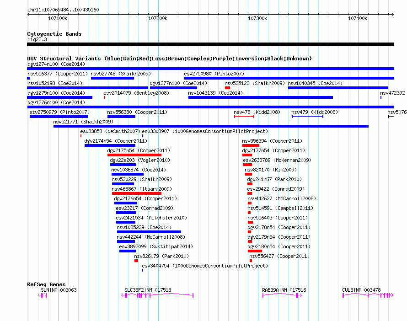Click the red bar under nsv478 (Kidd2008)

(244, 117)
